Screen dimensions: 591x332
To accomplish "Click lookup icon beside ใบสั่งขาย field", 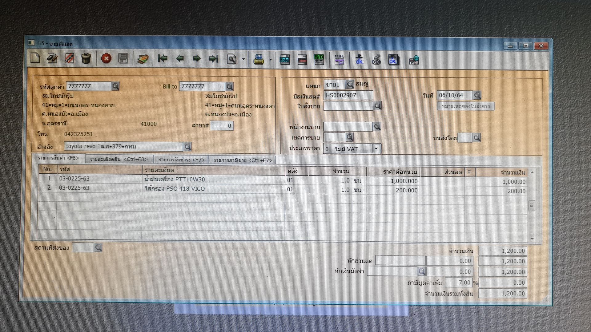I will pyautogui.click(x=378, y=106).
